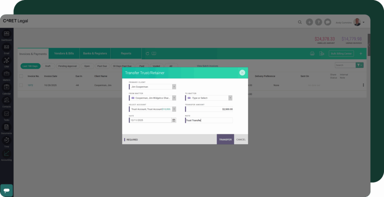Screen dimensions: 384x197
Task: Open the Time sidebar icon
Action: click(x=6, y=140)
